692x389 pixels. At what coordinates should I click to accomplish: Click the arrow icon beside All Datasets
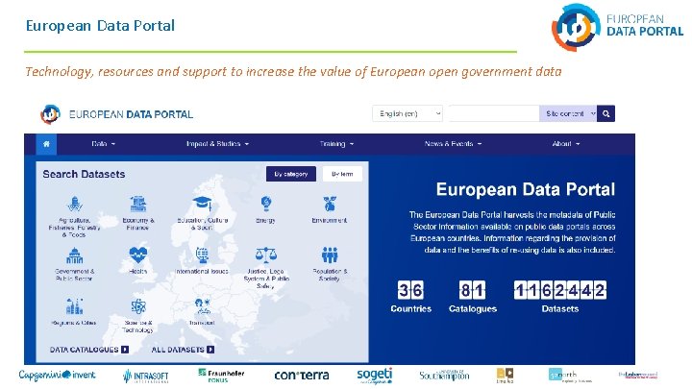point(210,350)
